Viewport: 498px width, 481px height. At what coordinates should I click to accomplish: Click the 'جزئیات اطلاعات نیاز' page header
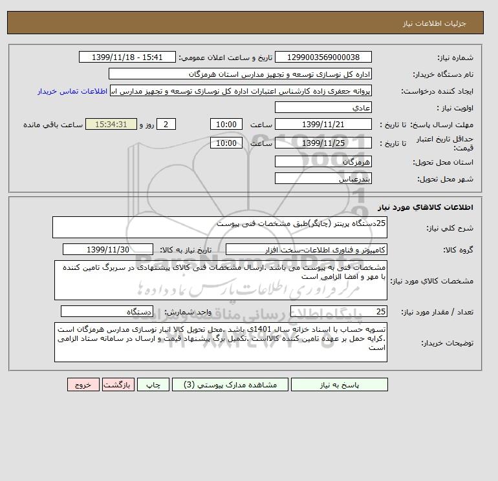[434, 23]
